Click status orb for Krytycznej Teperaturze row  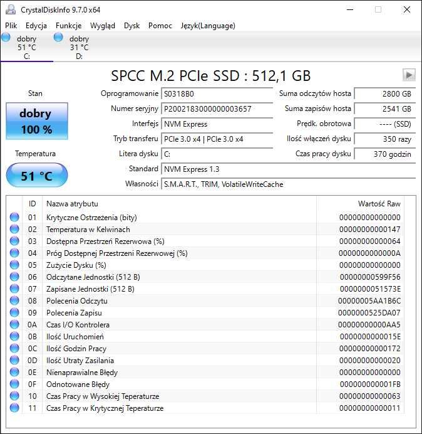tap(14, 408)
